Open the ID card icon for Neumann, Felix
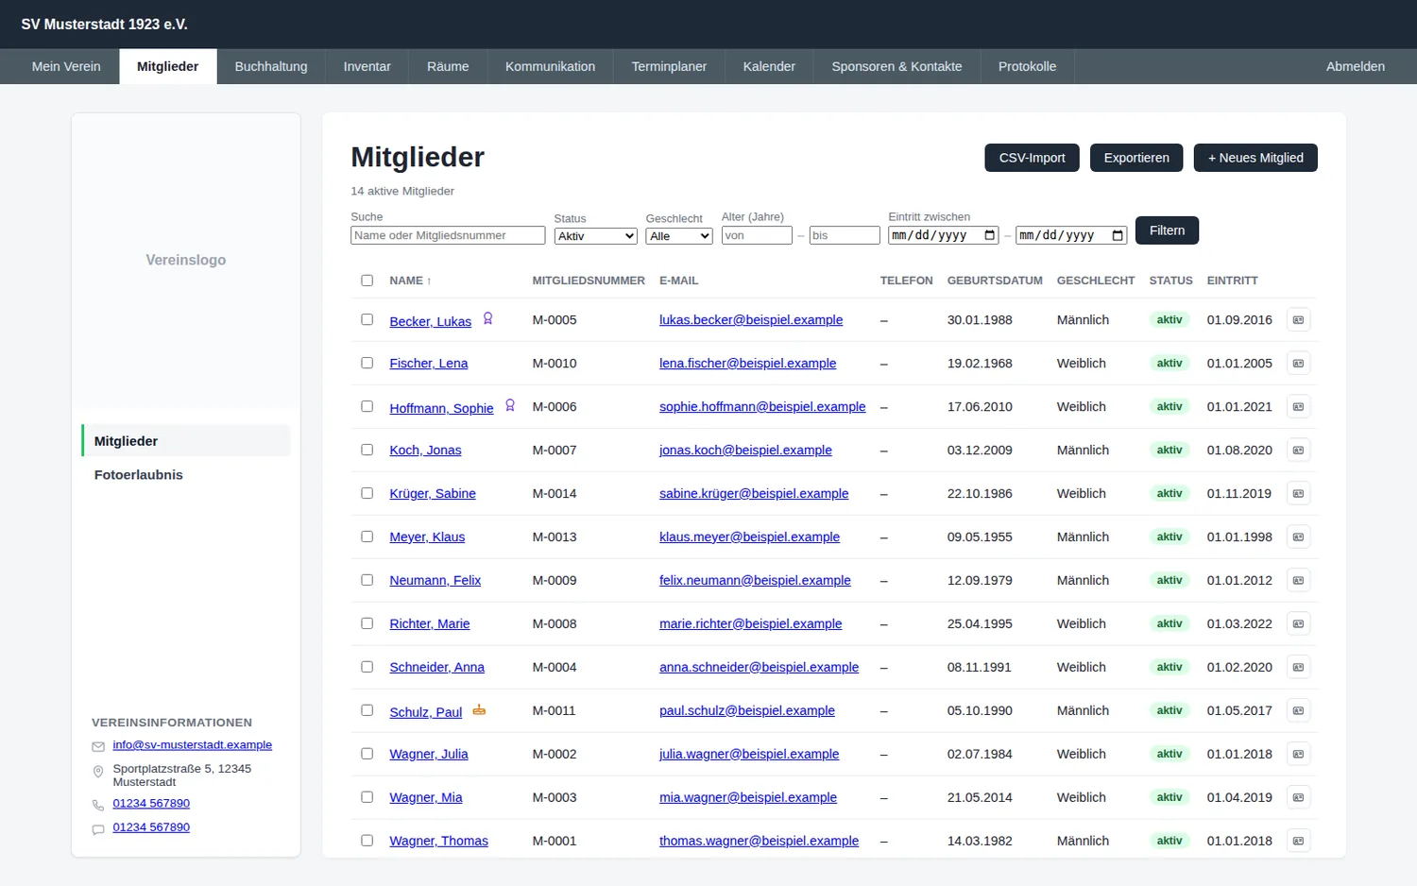The width and height of the screenshot is (1417, 886). point(1298,581)
